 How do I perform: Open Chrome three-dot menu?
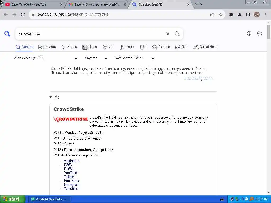[x=265, y=15]
